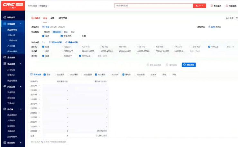Open the 当前分组 number dropdown
This screenshot has width=238, height=147.
[x=44, y=42]
